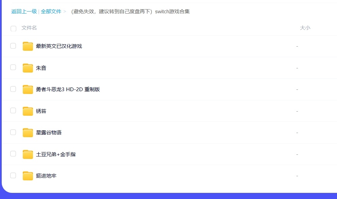Click the 锈苔 folder icon
This screenshot has width=337, height=199.
(28, 111)
